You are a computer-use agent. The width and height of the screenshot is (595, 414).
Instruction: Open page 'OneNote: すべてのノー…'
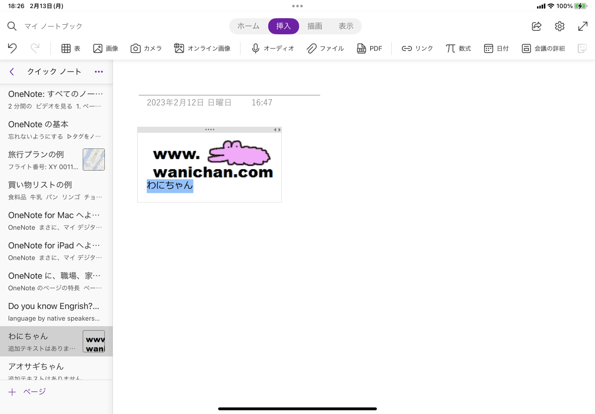click(56, 99)
